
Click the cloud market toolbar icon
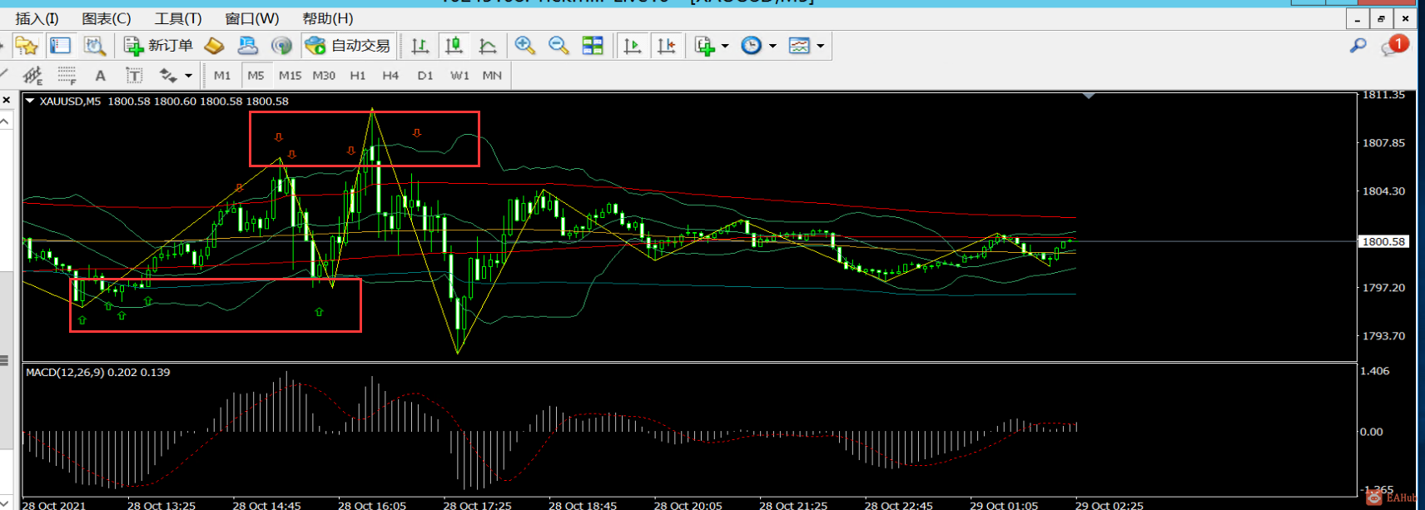click(248, 46)
